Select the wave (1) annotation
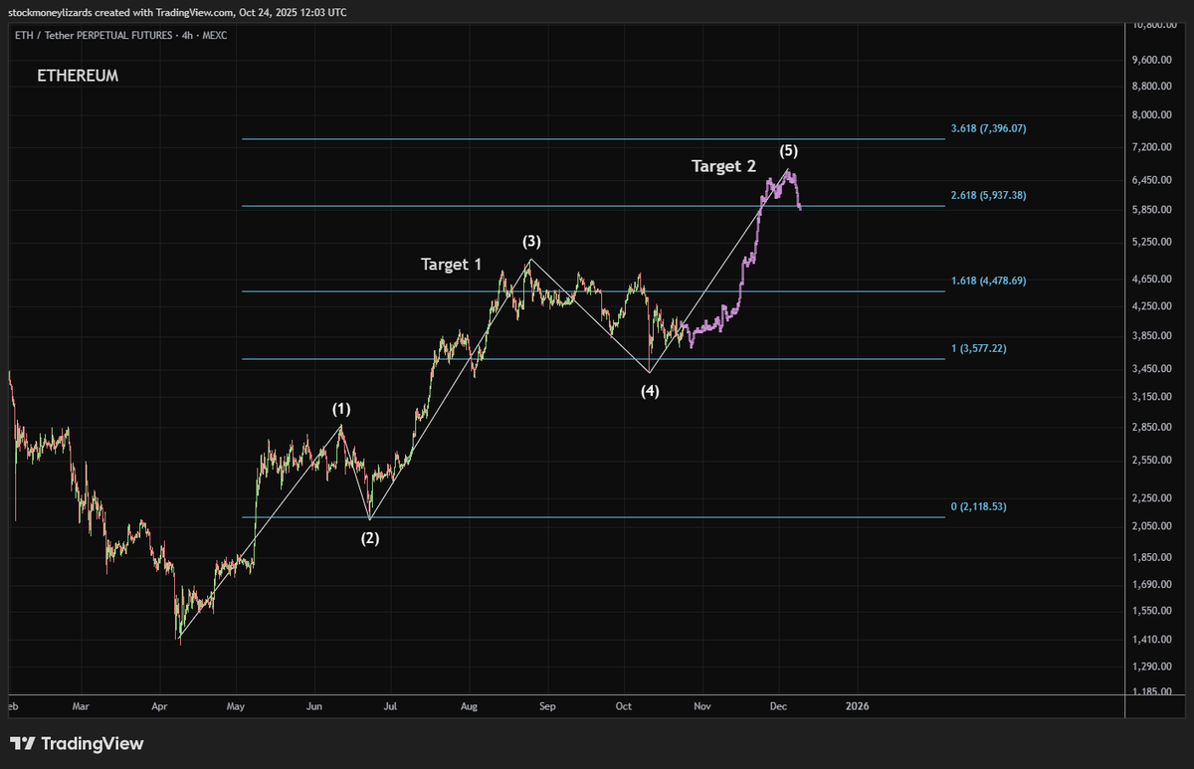 point(342,408)
